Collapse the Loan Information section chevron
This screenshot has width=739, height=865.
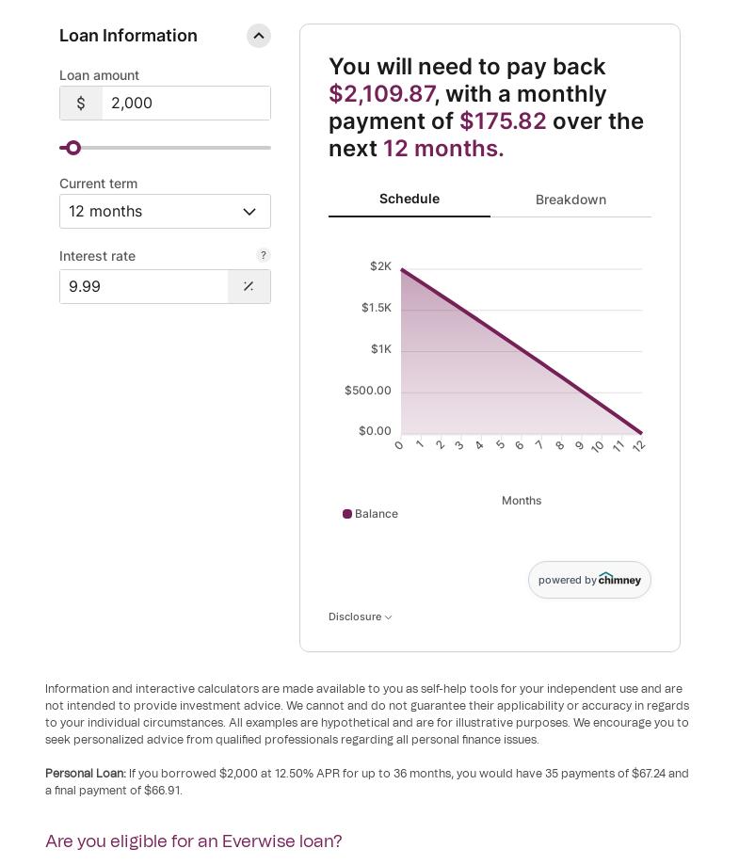[259, 36]
